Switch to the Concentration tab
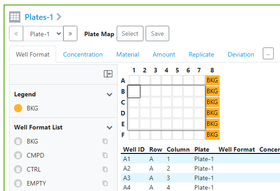This screenshot has width=280, height=191. click(83, 54)
